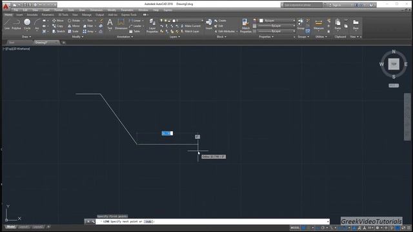Activate the Copy command
Viewport: 413px width, 232px height.
click(x=58, y=26)
